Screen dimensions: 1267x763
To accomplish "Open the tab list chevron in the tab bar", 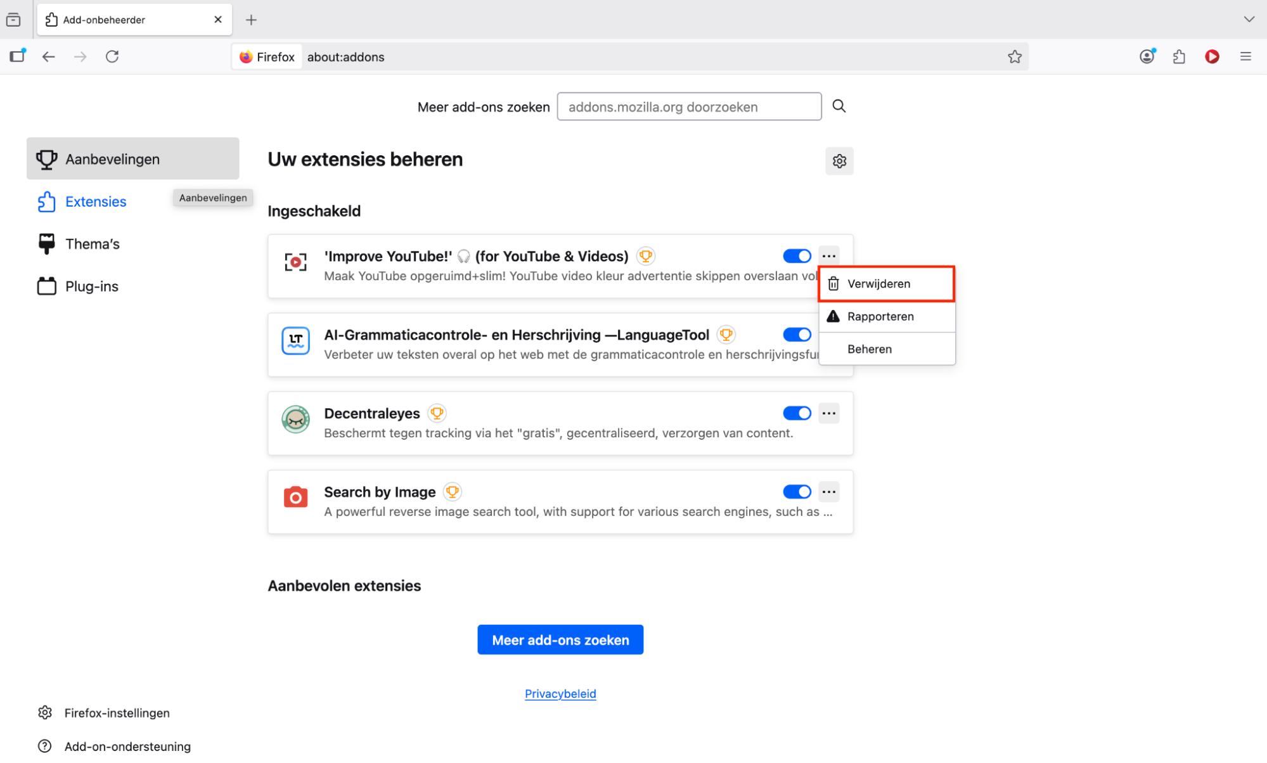I will coord(1248,19).
